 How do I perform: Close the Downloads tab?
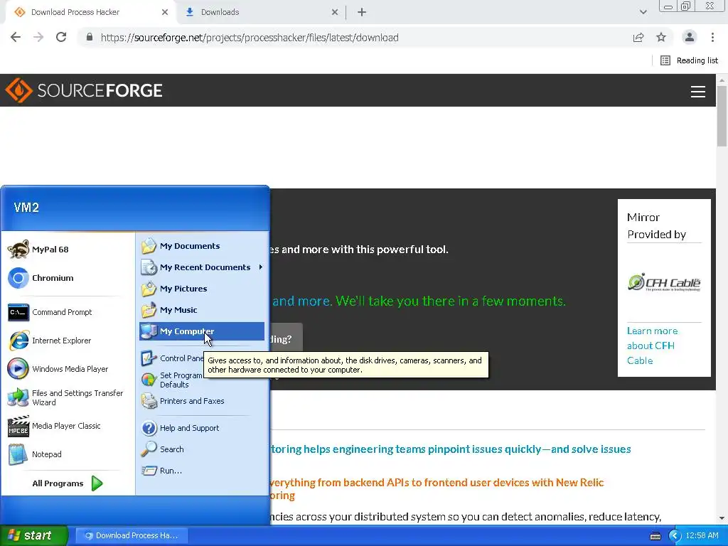pos(335,12)
